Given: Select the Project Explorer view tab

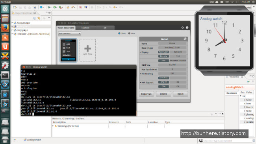Looking at the screenshot, I should pos(24,13).
